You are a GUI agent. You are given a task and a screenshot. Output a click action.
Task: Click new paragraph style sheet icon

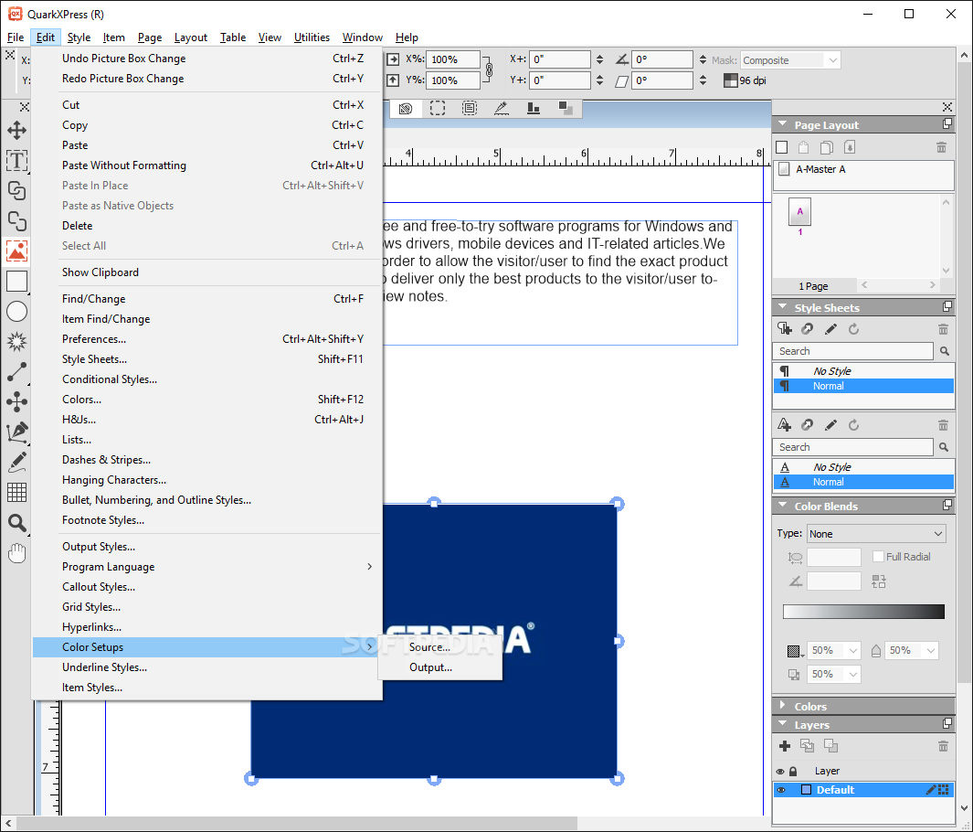click(785, 328)
